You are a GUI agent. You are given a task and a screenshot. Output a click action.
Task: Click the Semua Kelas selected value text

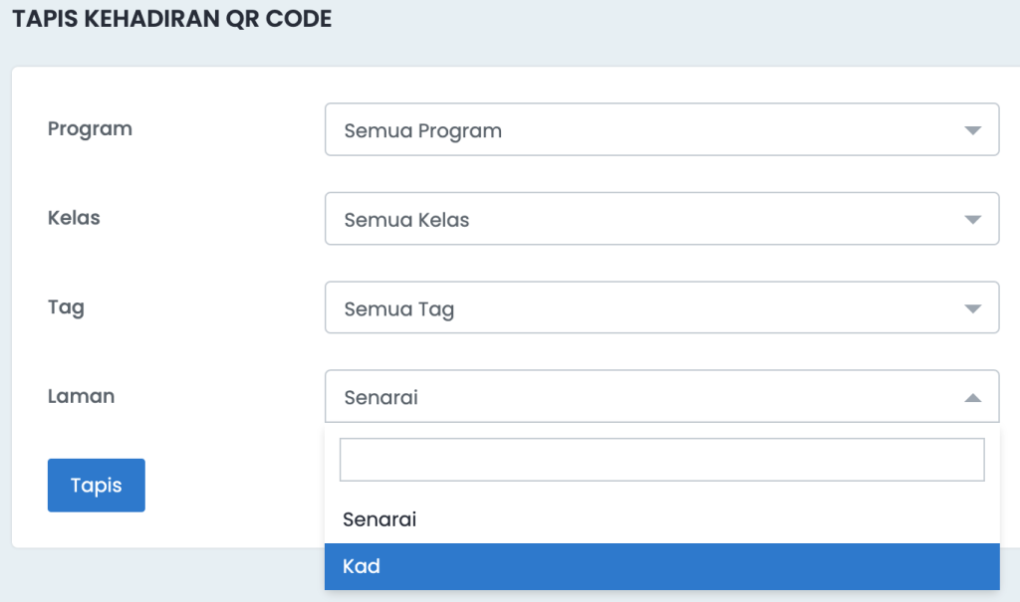[x=406, y=220]
